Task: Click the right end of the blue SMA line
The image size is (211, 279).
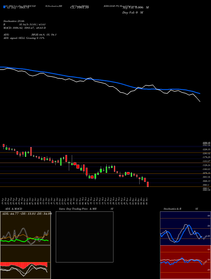Action: coord(200,93)
